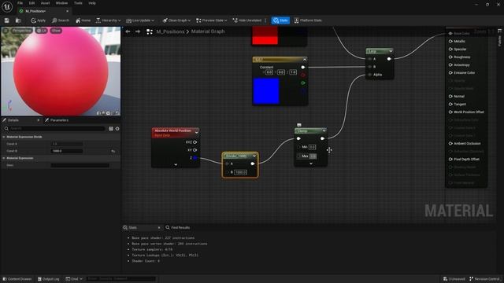
Task: Click the graph breadcrumb node icon
Action: coord(150,31)
